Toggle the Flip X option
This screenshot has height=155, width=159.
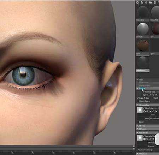click(156, 98)
